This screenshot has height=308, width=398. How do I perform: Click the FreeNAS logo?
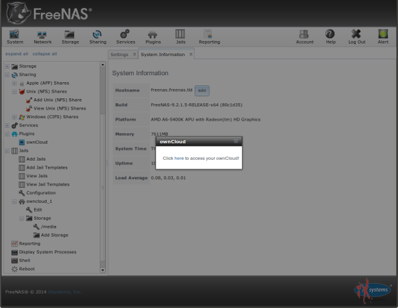pos(49,13)
